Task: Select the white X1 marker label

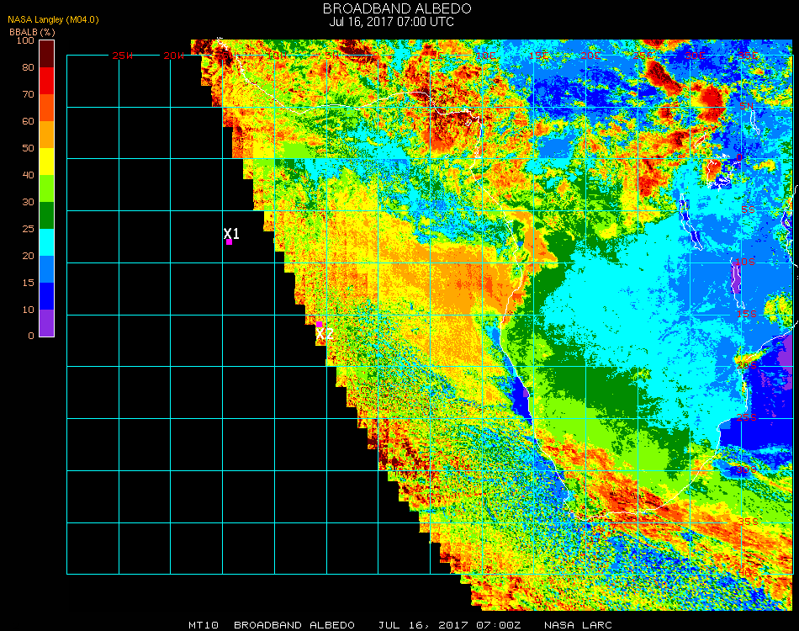Action: point(231,233)
